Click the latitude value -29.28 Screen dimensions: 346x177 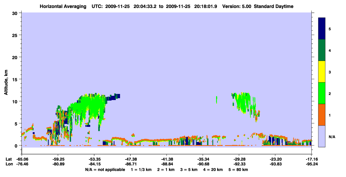239,159
